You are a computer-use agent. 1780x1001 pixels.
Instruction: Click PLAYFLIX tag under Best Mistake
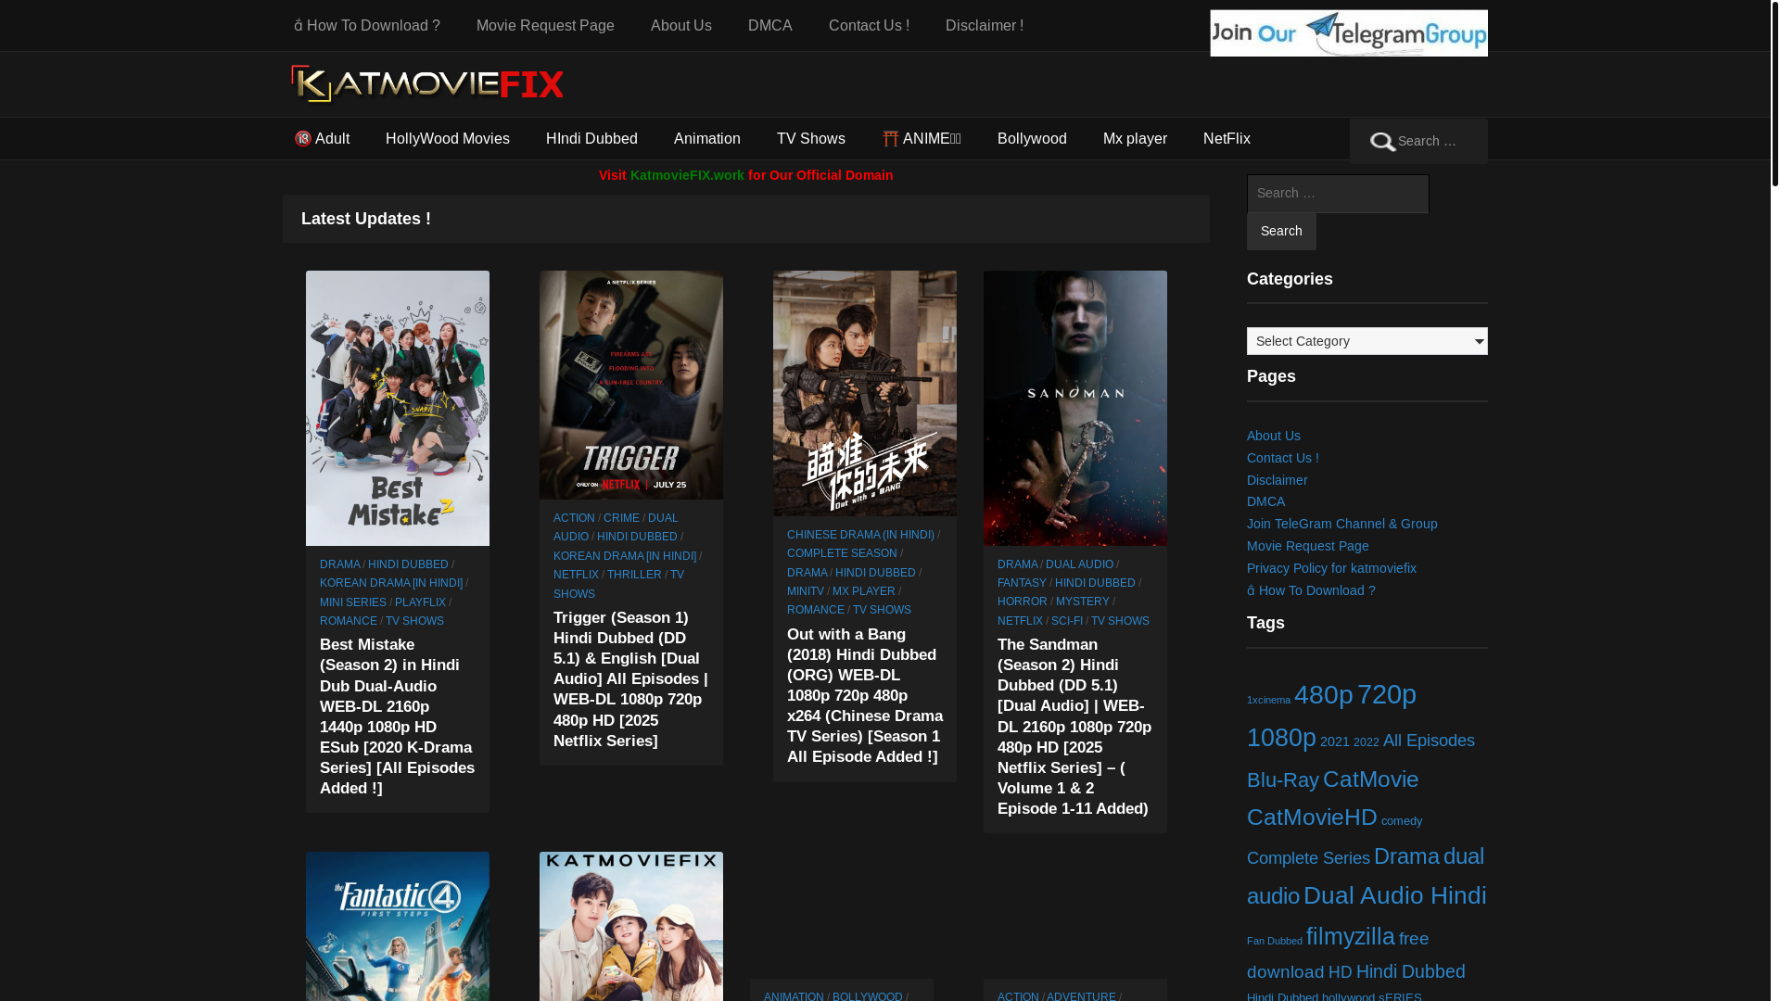pos(420,602)
